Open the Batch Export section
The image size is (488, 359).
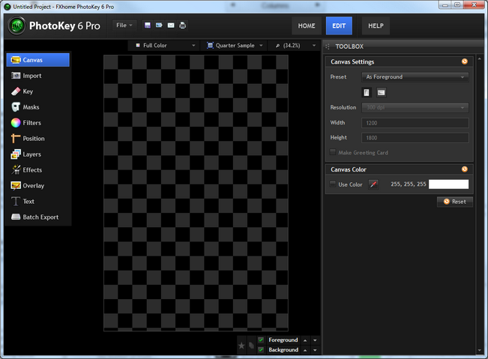[x=38, y=217]
